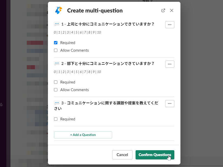Open the options menu for question 2
The width and height of the screenshot is (223, 167).
pyautogui.click(x=170, y=64)
